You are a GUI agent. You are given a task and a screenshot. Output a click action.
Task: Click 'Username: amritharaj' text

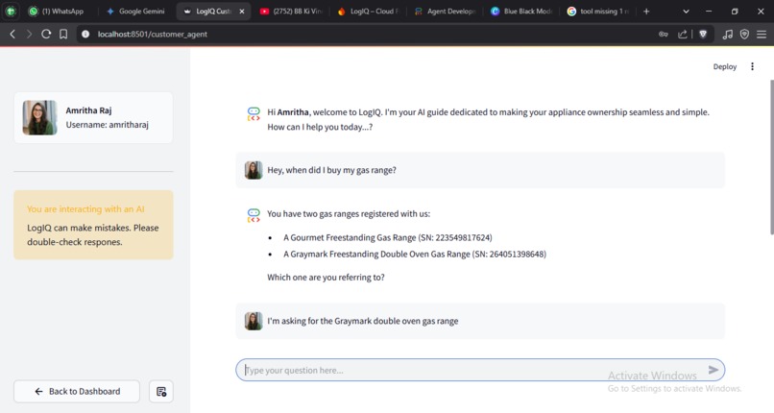tap(108, 125)
